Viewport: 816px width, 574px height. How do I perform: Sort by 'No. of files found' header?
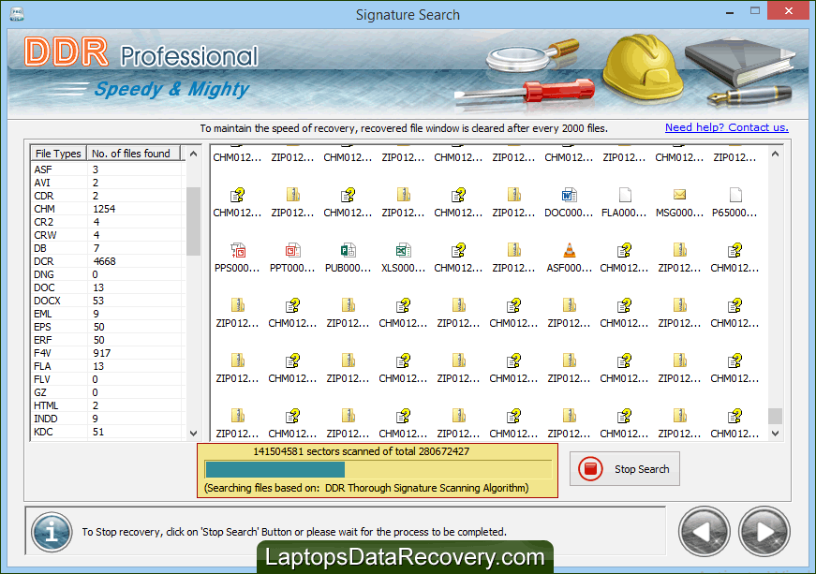click(133, 154)
